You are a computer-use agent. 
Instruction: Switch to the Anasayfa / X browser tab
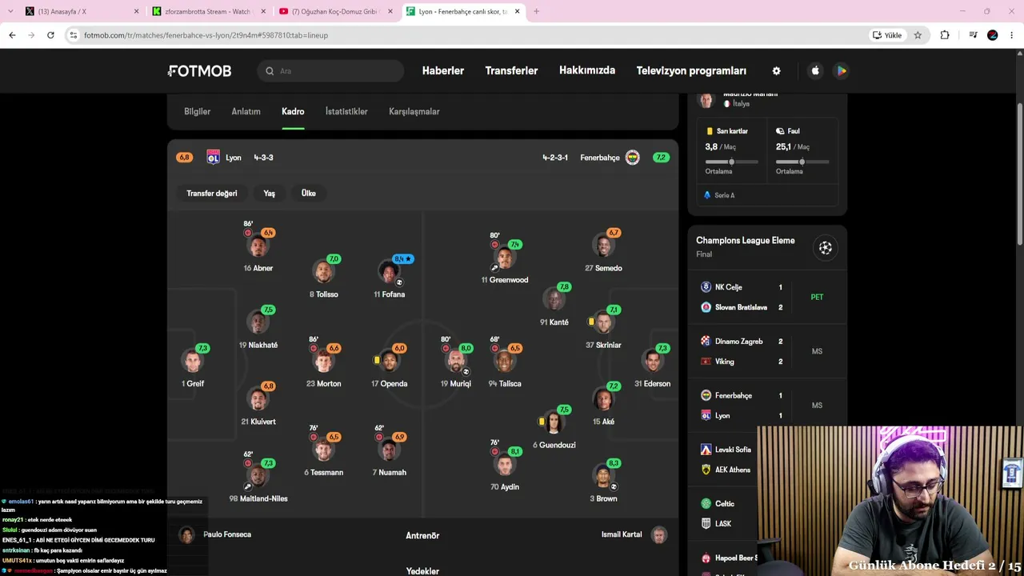(80, 11)
